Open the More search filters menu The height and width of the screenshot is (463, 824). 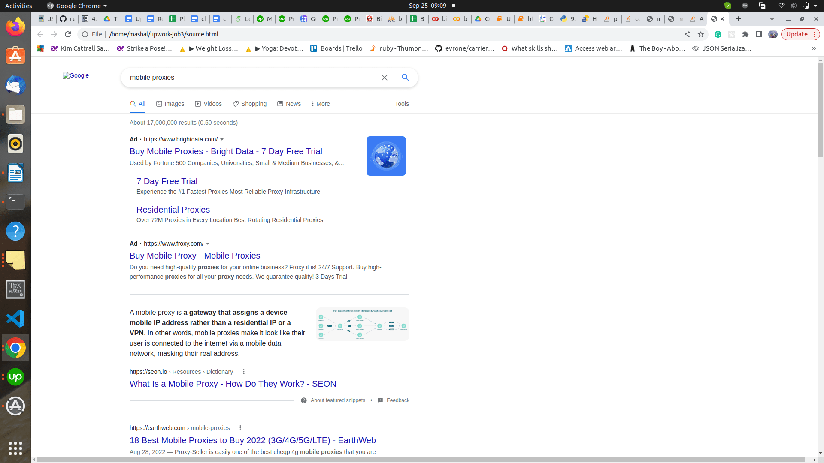(321, 104)
